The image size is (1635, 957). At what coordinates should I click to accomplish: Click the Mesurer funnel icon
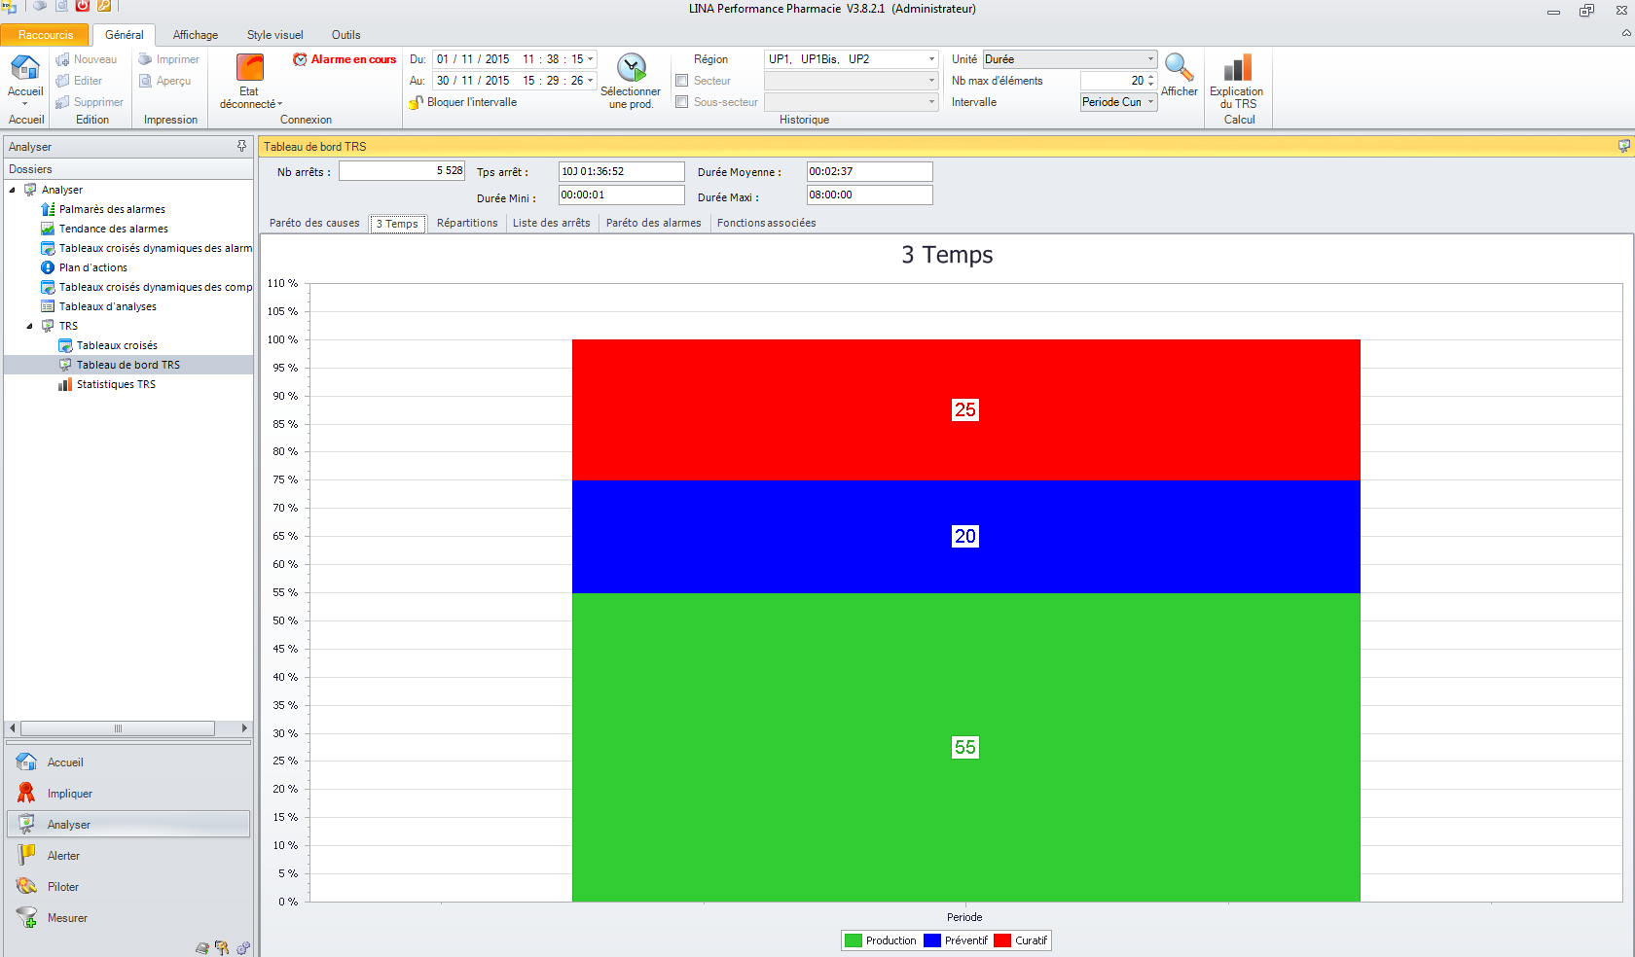click(26, 918)
